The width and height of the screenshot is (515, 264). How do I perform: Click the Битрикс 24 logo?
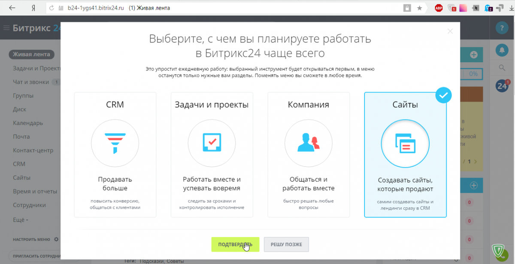pyautogui.click(x=37, y=28)
